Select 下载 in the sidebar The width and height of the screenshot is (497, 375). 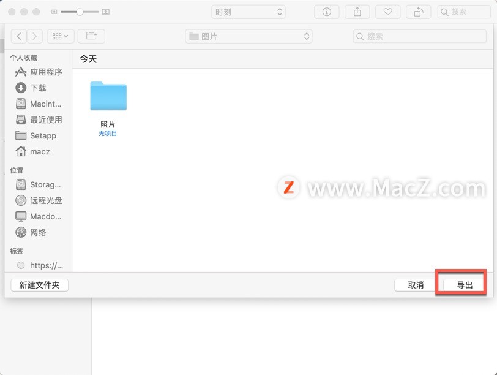click(x=39, y=88)
